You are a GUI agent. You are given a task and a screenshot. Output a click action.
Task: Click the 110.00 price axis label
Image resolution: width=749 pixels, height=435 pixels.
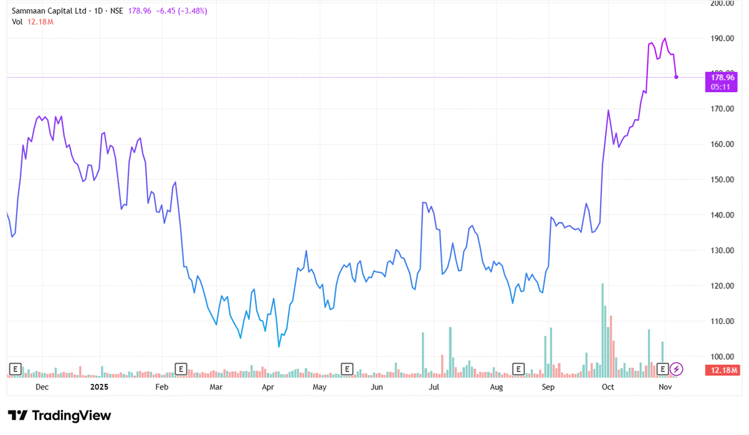click(x=723, y=321)
